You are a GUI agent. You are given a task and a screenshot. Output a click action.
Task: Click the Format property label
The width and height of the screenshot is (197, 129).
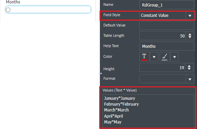click(109, 78)
